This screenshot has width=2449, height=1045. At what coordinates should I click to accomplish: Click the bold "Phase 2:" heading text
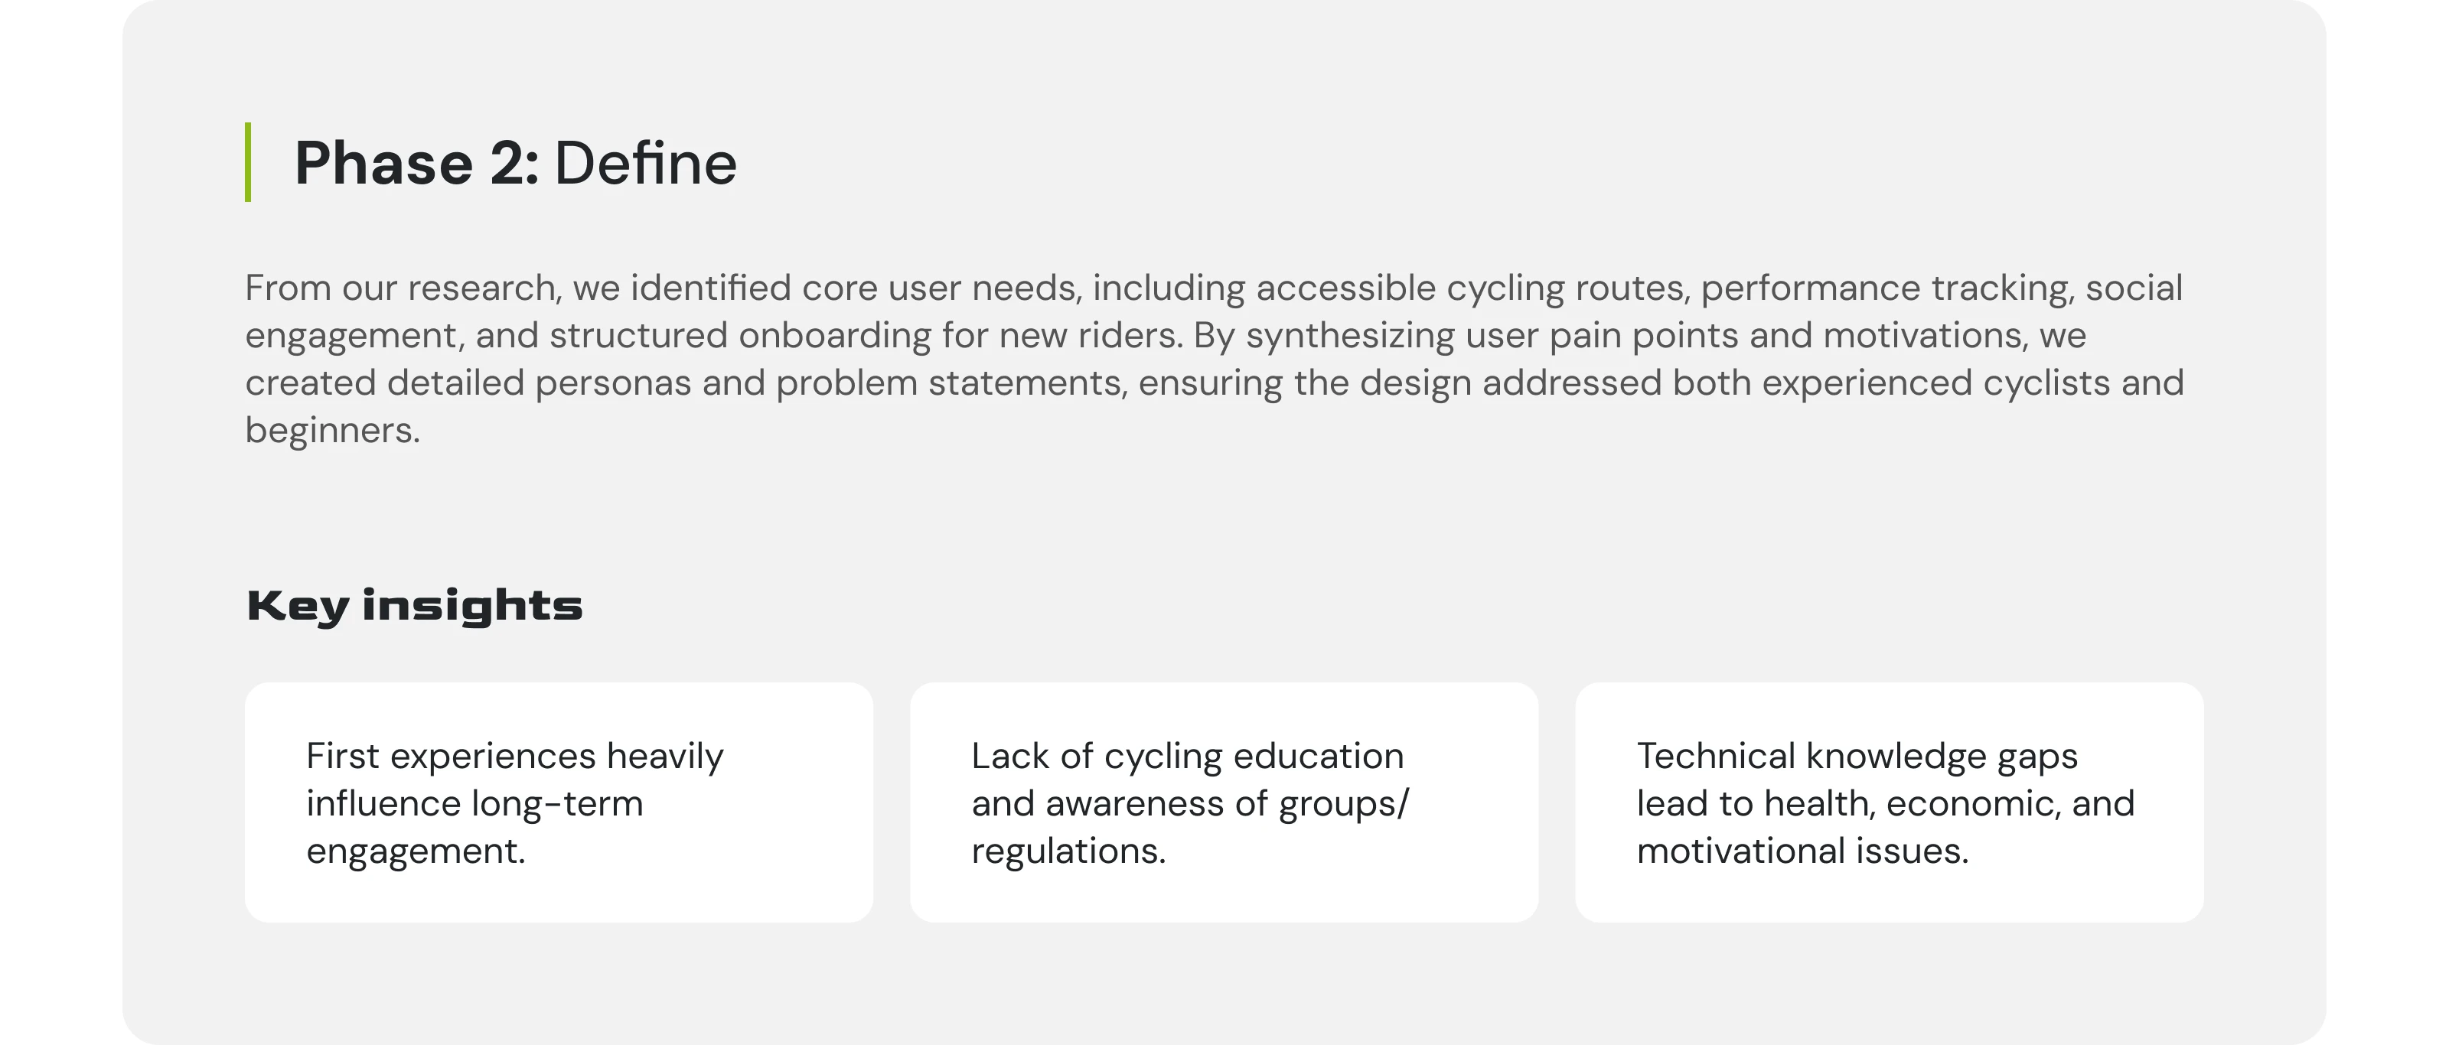[x=416, y=162]
